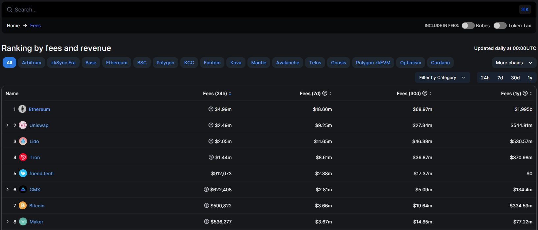Click the Uniswap logo icon
The height and width of the screenshot is (230, 538).
point(23,125)
